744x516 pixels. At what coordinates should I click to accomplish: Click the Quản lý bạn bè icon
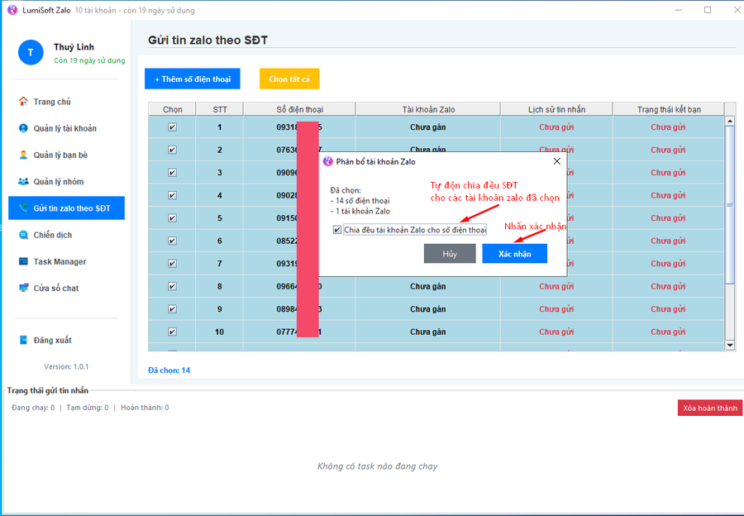coord(23,155)
